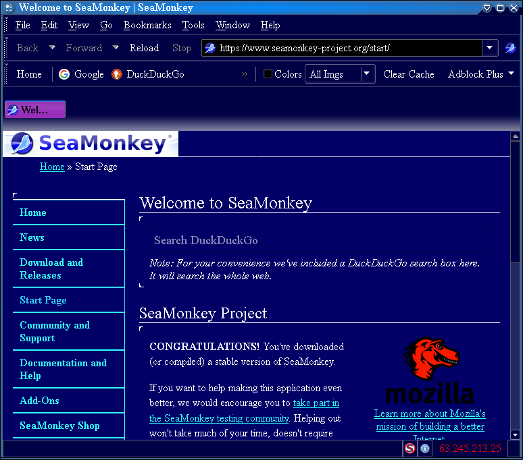Screen dimensions: 523x460
Task: Expand the Back history dropdown arrow
Action: pos(52,48)
